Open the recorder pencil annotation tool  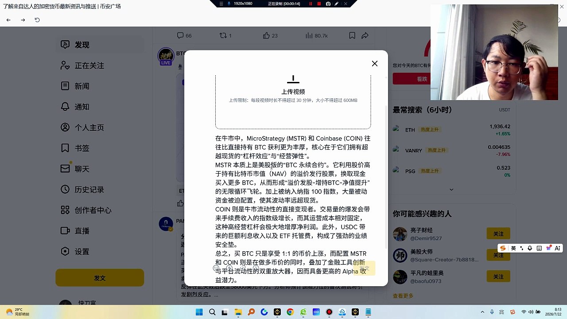(337, 4)
